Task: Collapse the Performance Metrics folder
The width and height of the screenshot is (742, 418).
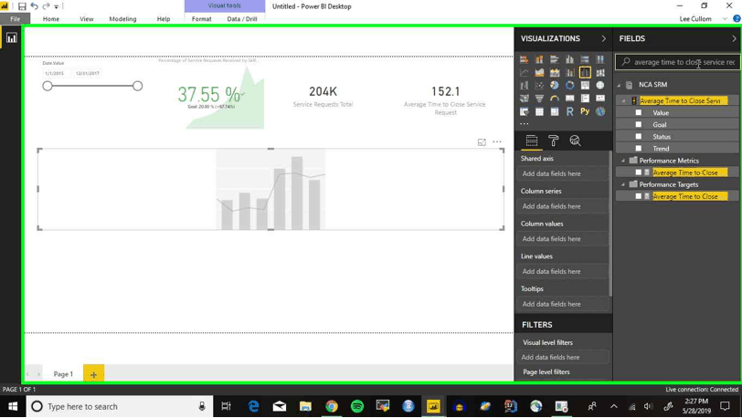Action: pyautogui.click(x=623, y=161)
